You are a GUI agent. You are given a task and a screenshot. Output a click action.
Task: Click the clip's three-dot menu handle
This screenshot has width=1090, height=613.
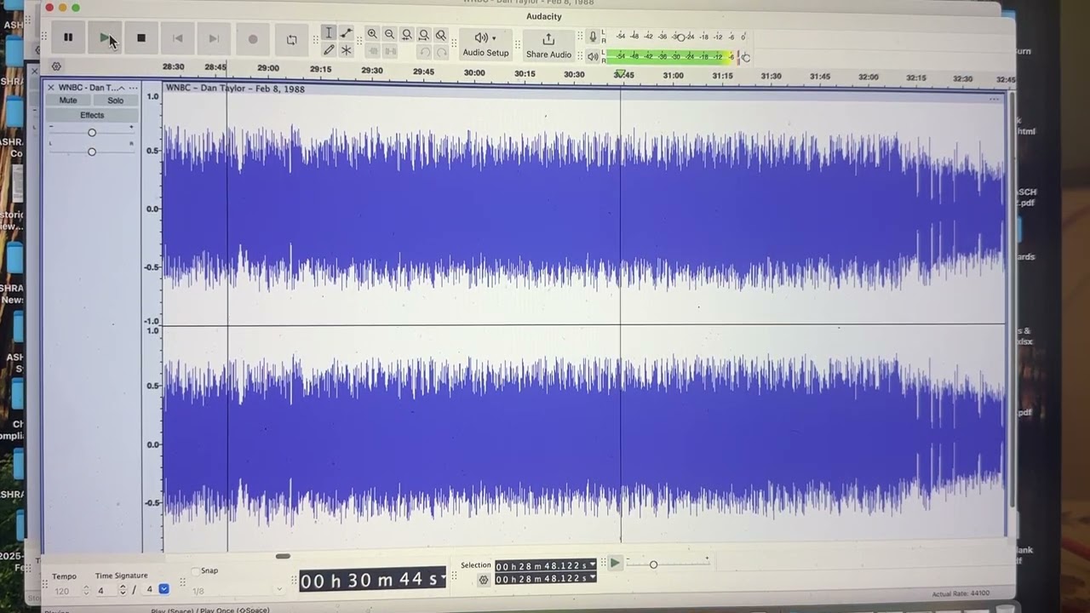coord(994,100)
